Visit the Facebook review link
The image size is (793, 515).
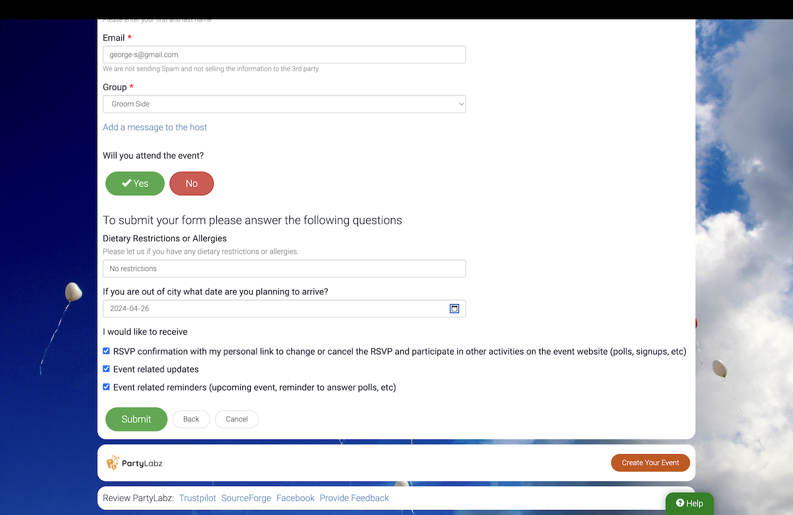coord(296,498)
